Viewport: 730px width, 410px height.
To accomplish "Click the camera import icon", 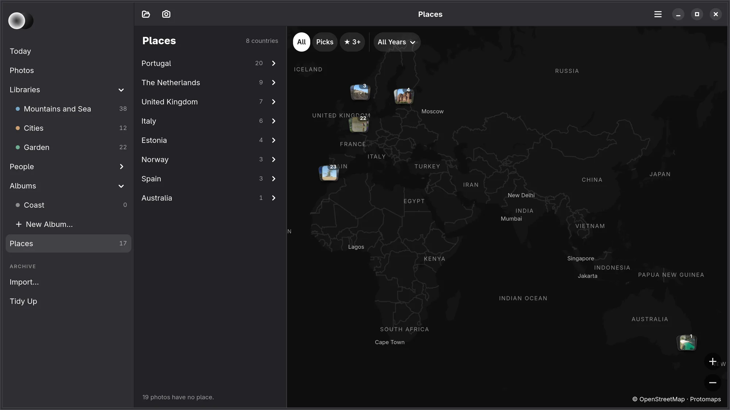I will pos(166,14).
